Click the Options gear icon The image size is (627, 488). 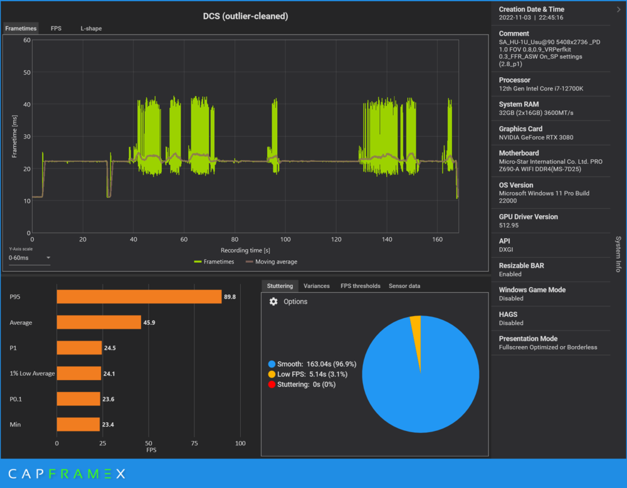(x=273, y=302)
